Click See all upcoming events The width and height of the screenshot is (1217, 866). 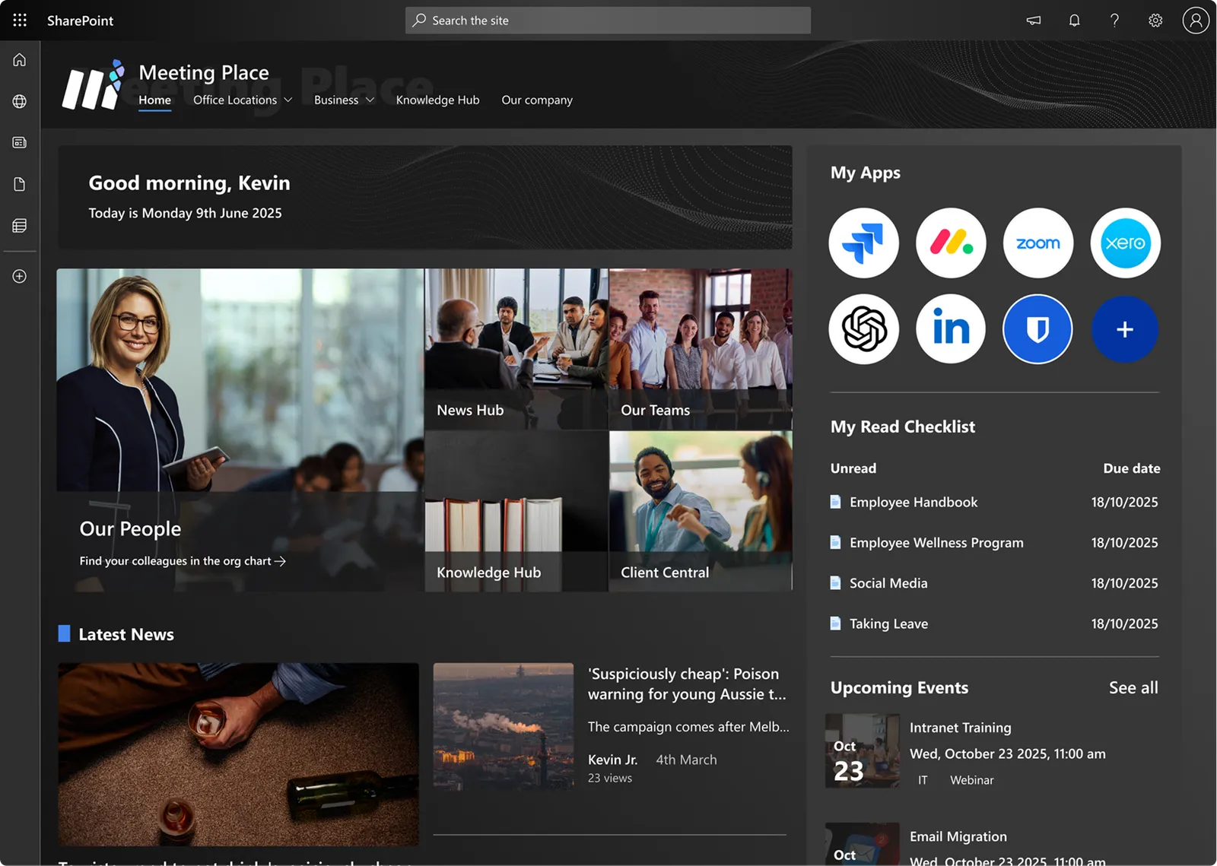point(1133,687)
